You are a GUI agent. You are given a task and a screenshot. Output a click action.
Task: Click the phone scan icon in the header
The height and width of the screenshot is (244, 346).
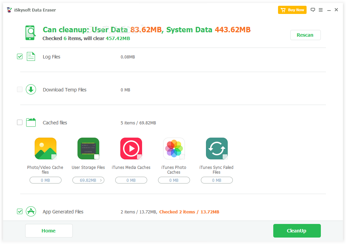pyautogui.click(x=30, y=32)
